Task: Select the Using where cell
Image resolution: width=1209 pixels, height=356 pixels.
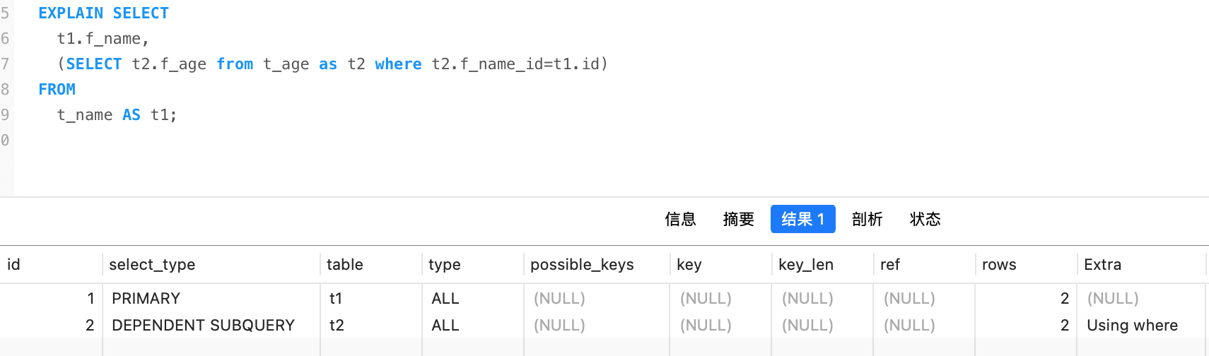Action: (1132, 326)
